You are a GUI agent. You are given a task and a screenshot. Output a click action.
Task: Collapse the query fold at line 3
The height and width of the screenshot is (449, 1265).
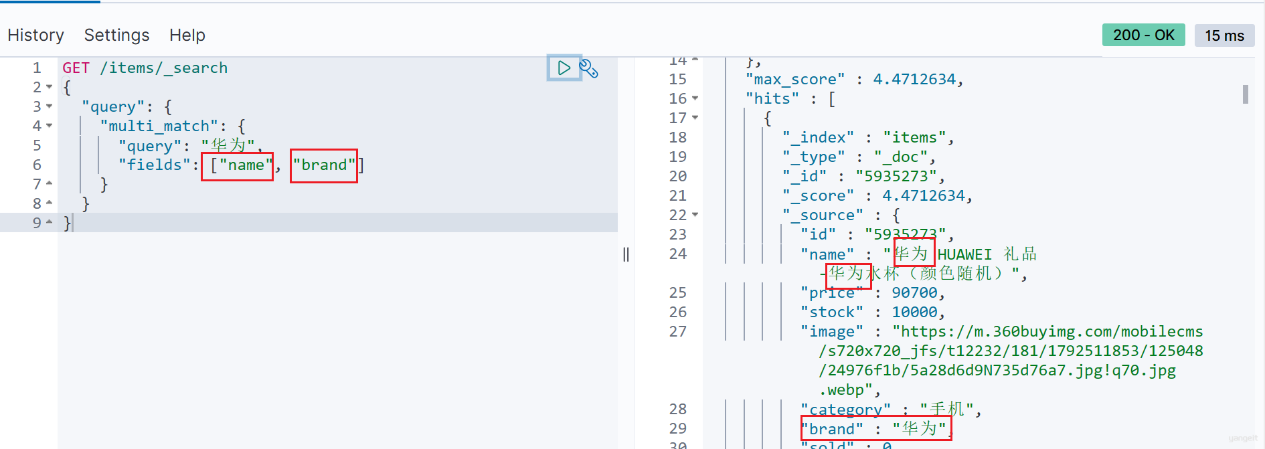click(50, 106)
